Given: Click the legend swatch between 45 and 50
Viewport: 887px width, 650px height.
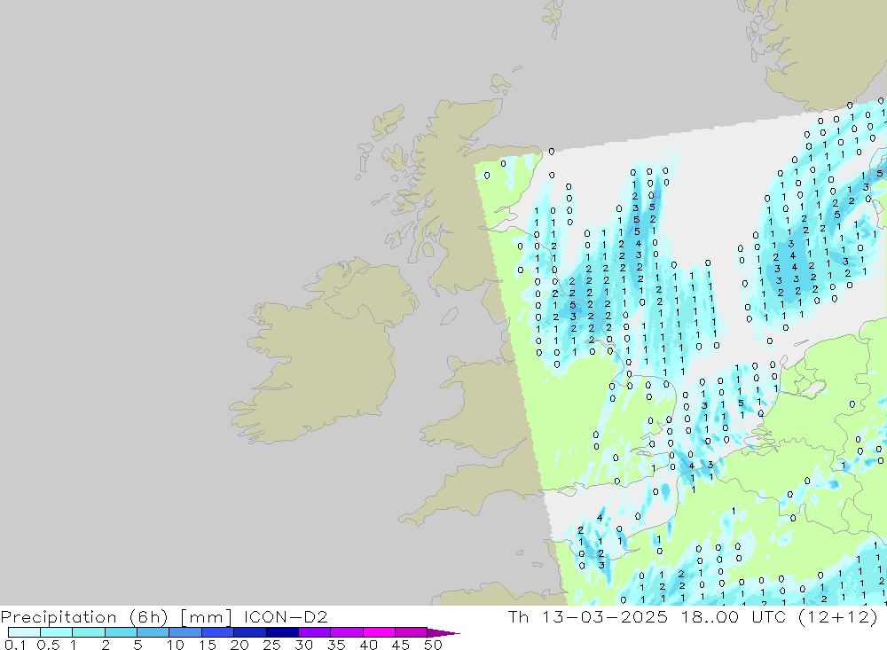Looking at the screenshot, I should click(412, 632).
